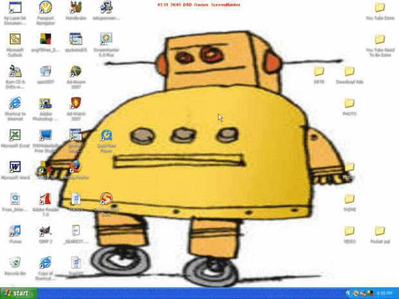Select the Track02 audio file
This screenshot has height=299, width=399.
pos(76,263)
